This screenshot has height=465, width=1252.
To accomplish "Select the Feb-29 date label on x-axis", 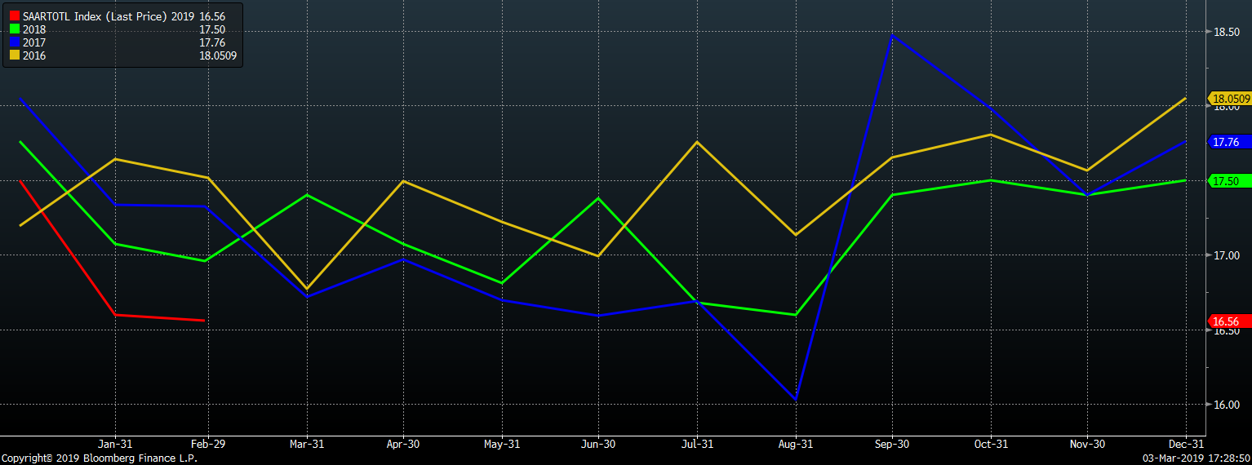I will coord(208,445).
